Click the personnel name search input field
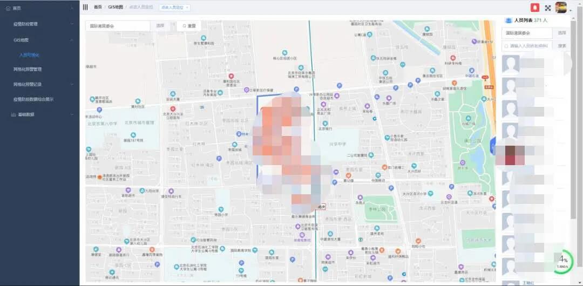Screen dimensions: 583x286 (527, 46)
